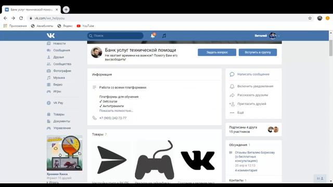
Task: Click the VK logo in header
Action: [51, 36]
